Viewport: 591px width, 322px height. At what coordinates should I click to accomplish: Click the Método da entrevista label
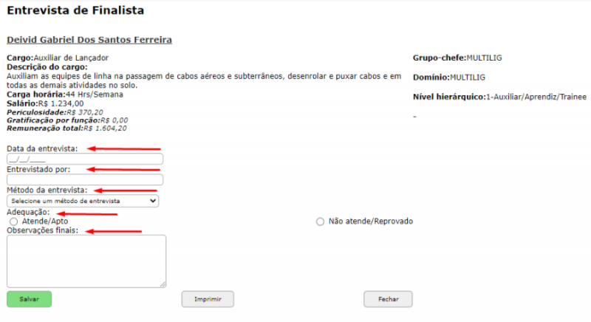point(47,190)
